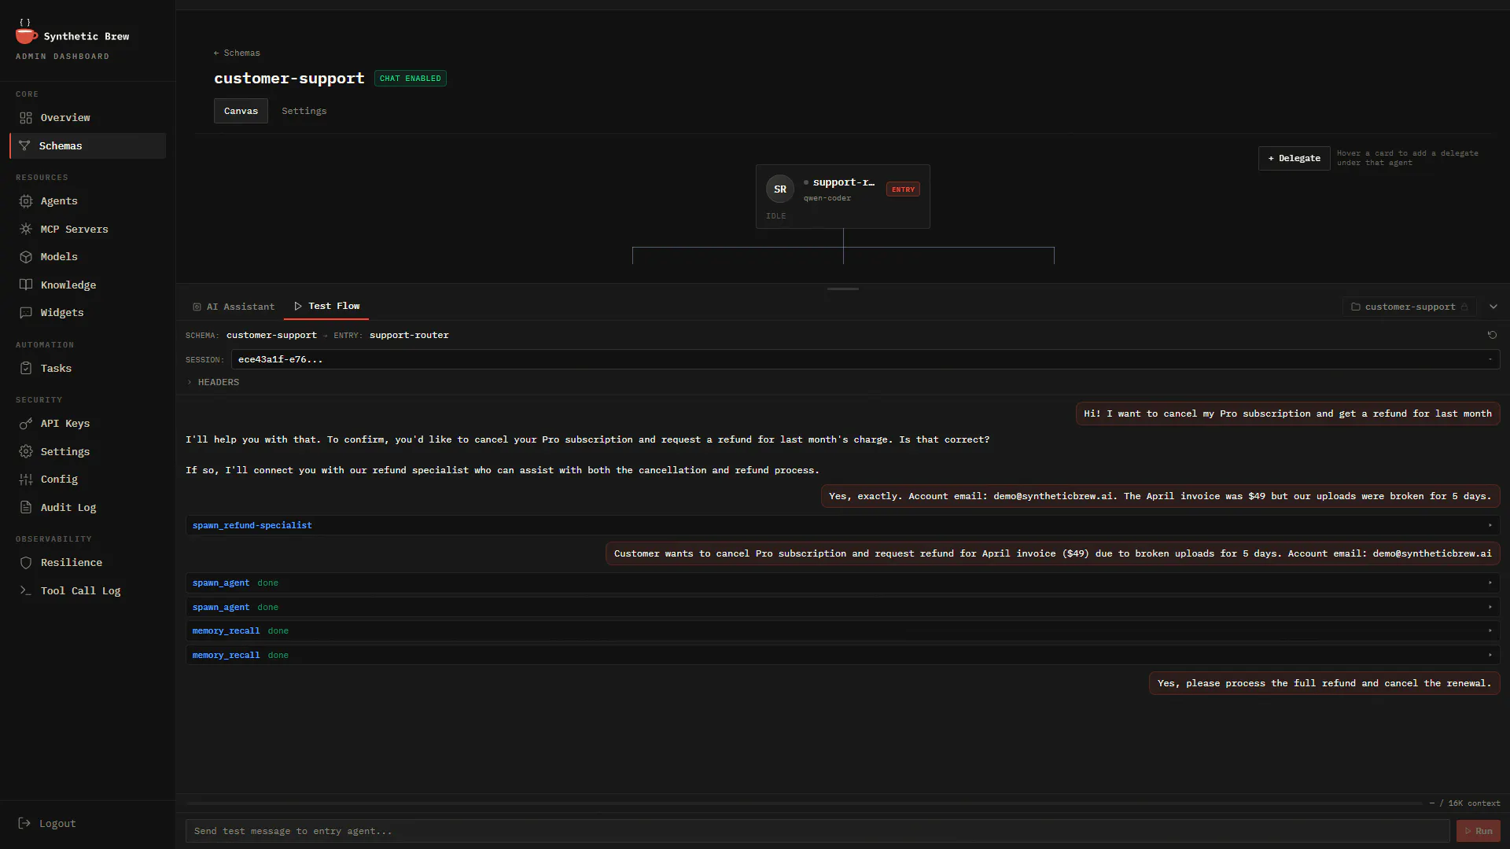Click the MCP Servers sun icon
Screen dimensions: 1510x849
pyautogui.click(x=26, y=230)
